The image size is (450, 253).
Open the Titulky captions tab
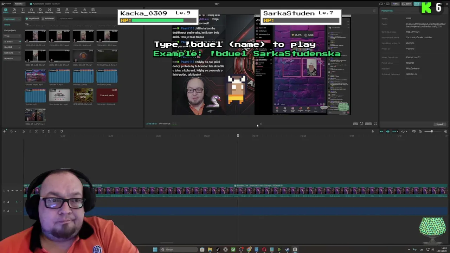pyautogui.click(x=58, y=11)
